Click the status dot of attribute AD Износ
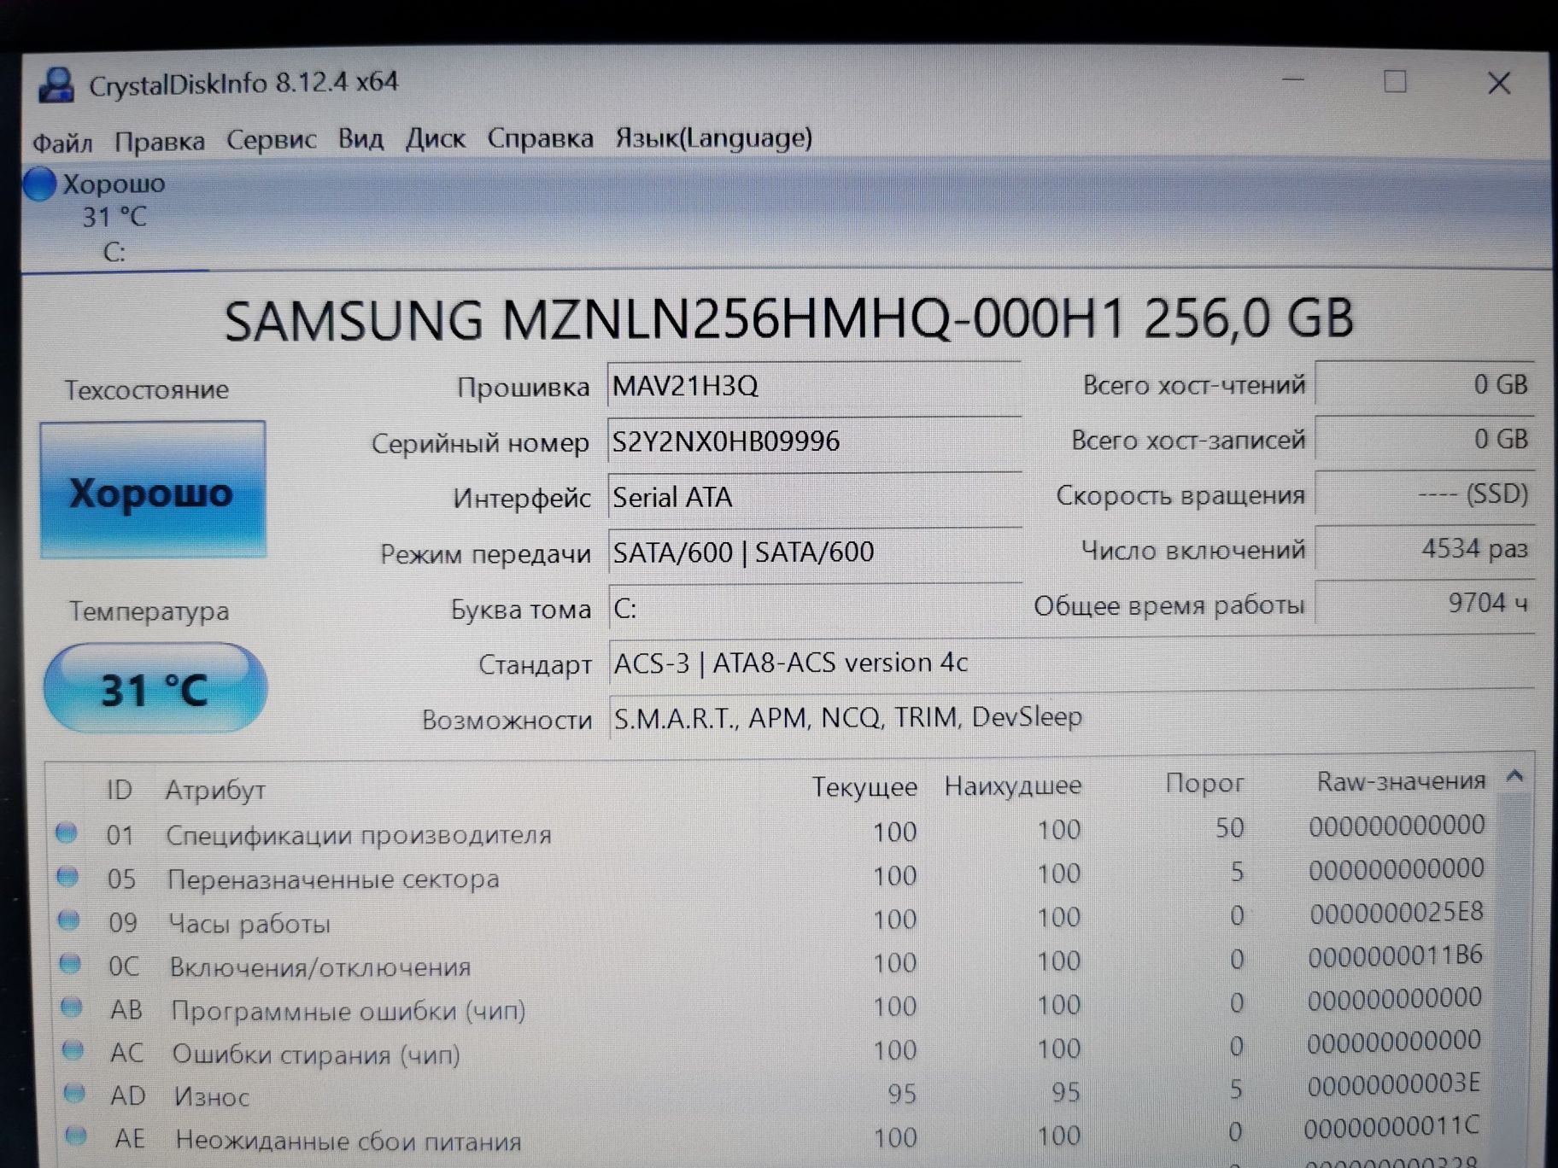Image resolution: width=1558 pixels, height=1168 pixels. tap(75, 1092)
